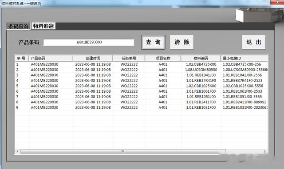Close the window with the red X

click(x=277, y=2)
